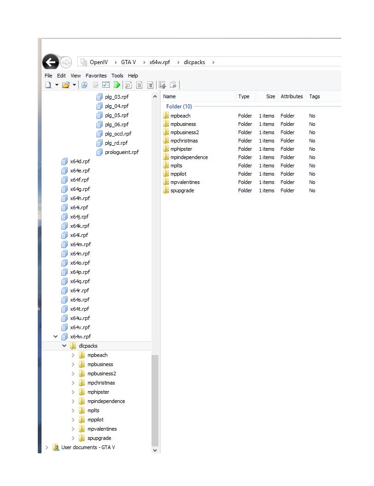Click GTA V in the address breadcrumb
The height and width of the screenshot is (486, 374).
pos(129,62)
